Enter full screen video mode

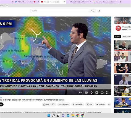tap(107, 93)
